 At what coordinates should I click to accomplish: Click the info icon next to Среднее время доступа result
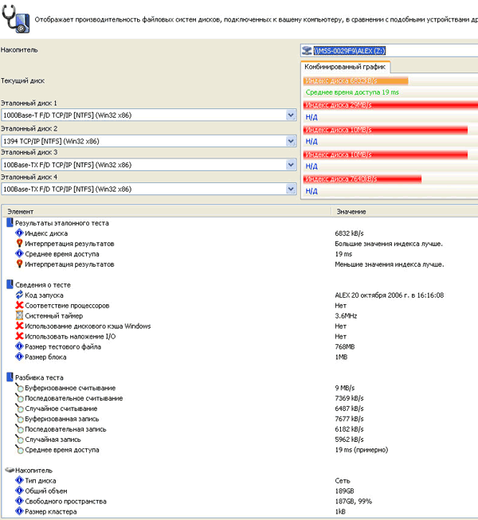19,254
